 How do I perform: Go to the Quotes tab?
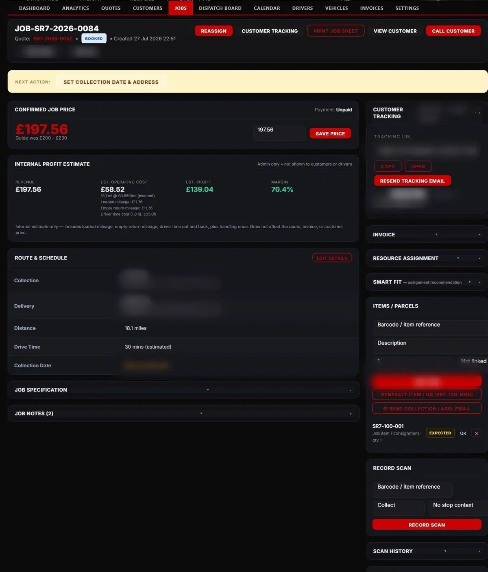point(111,8)
